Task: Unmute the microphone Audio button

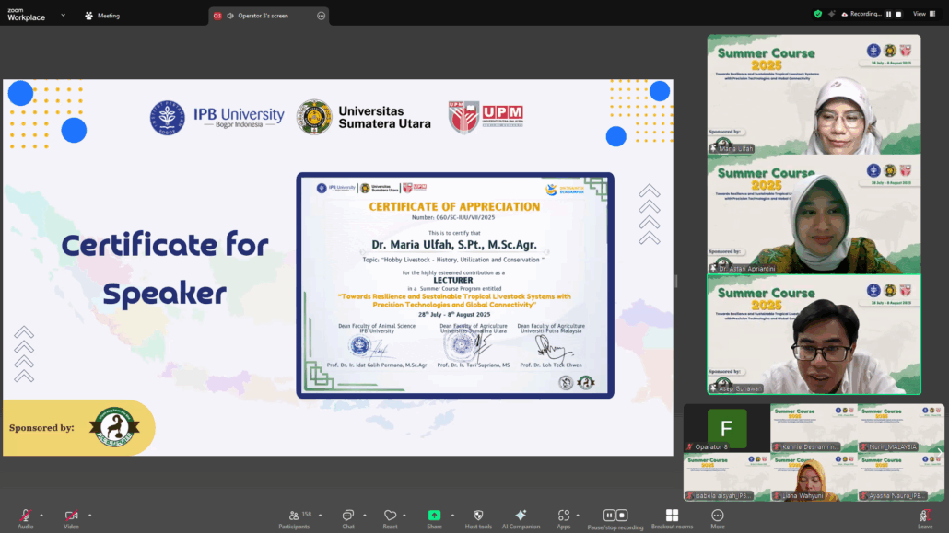Action: [25, 516]
